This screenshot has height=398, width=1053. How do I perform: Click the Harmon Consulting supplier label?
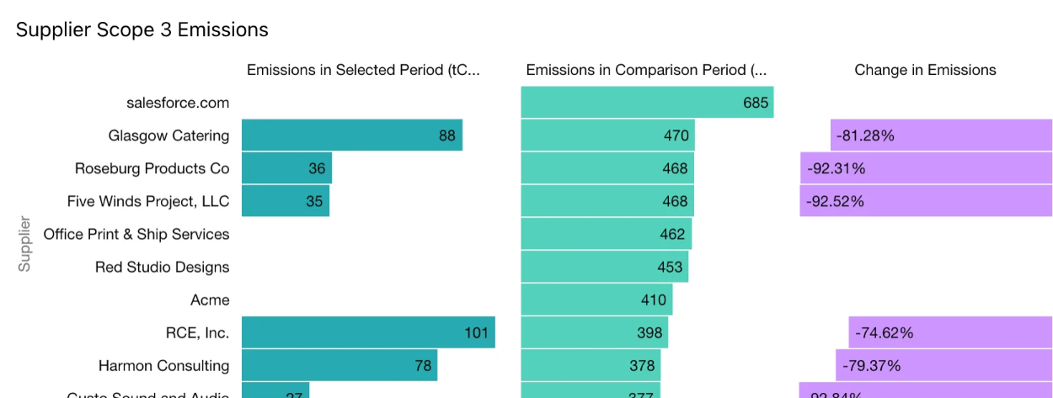click(x=163, y=365)
